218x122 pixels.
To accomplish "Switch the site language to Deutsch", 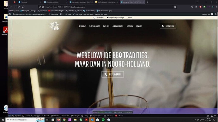I will click(x=130, y=18).
